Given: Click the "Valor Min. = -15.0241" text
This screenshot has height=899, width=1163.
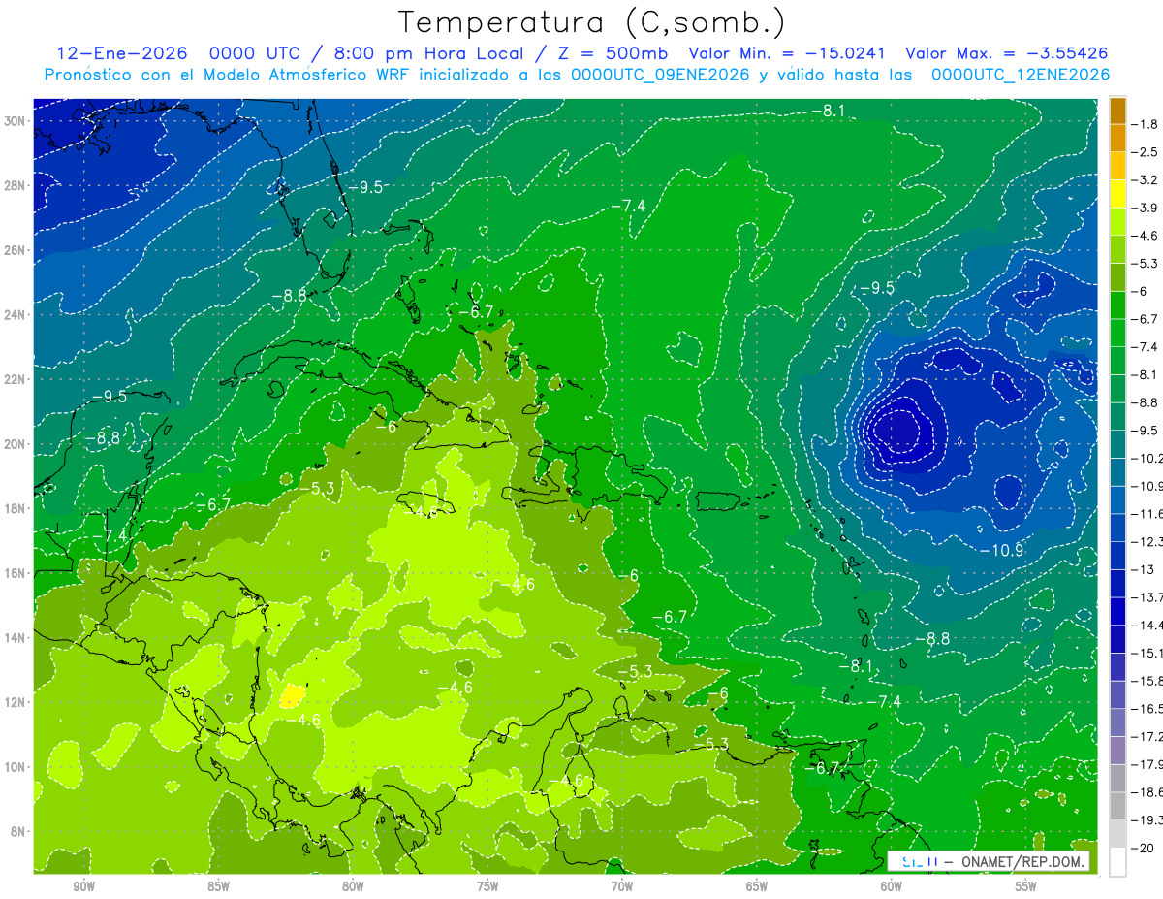Looking at the screenshot, I should click(x=788, y=53).
